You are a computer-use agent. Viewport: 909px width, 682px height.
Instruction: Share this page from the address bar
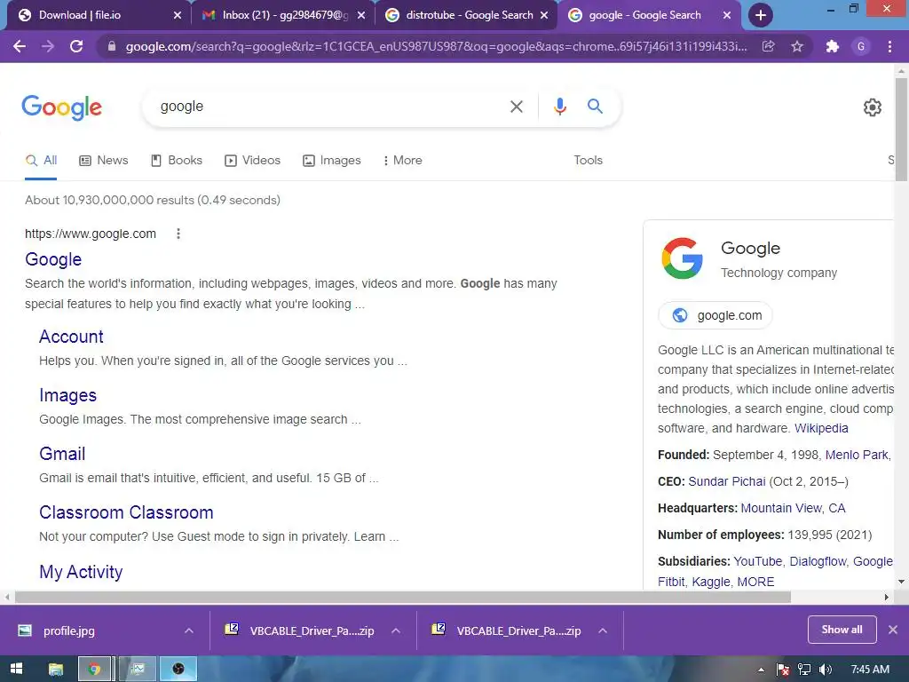tap(768, 46)
